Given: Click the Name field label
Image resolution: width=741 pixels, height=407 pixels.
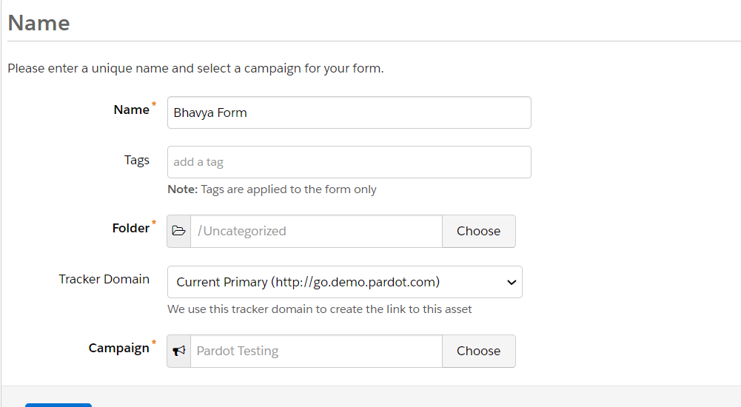Looking at the screenshot, I should 131,110.
